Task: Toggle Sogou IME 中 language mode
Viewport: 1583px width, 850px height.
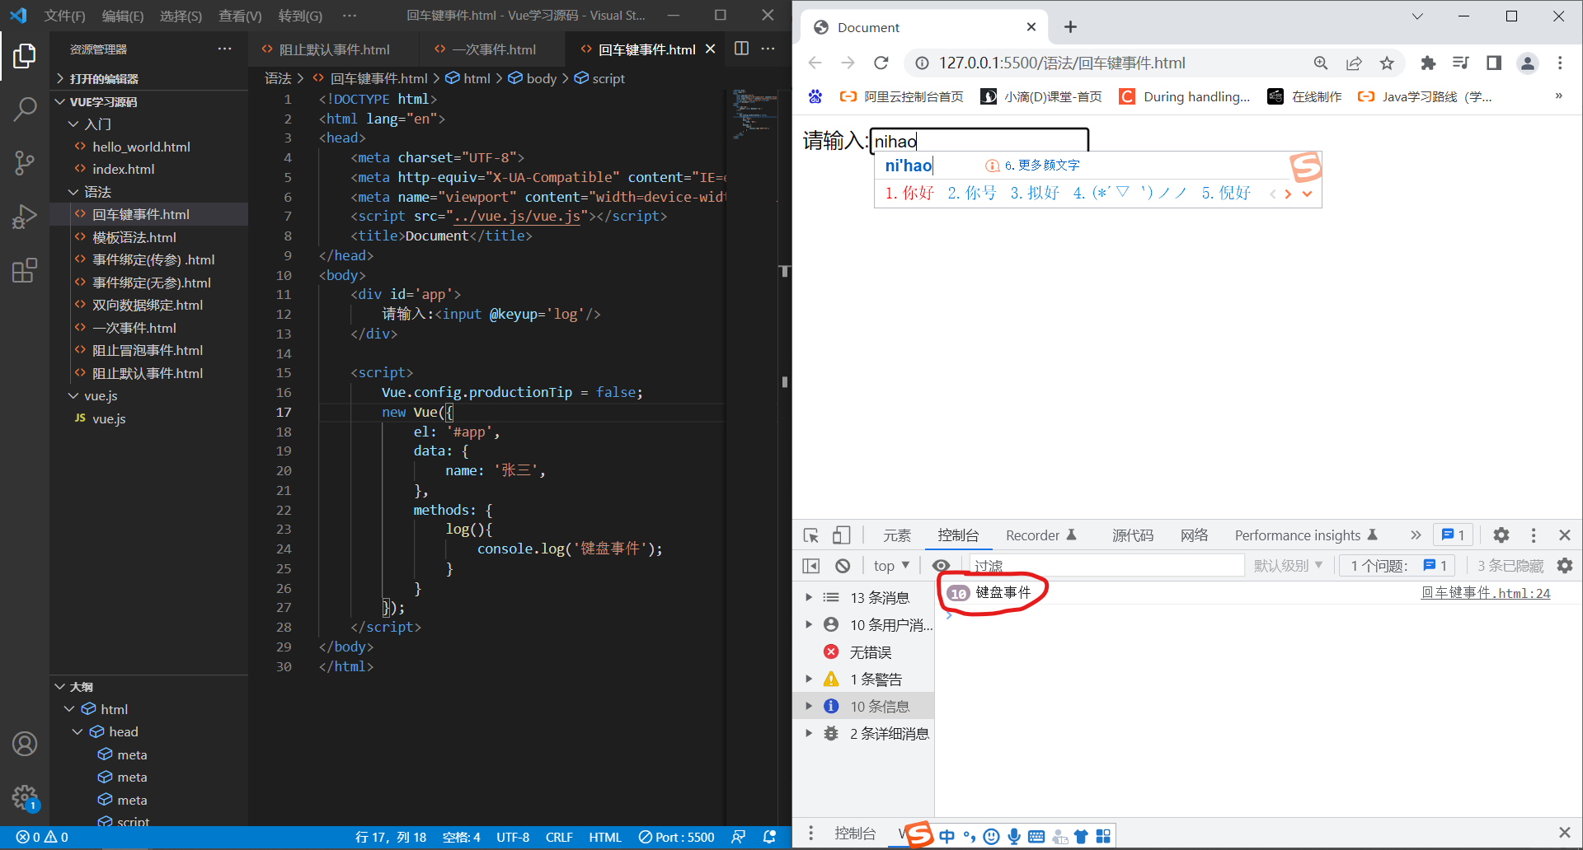Action: (x=947, y=837)
